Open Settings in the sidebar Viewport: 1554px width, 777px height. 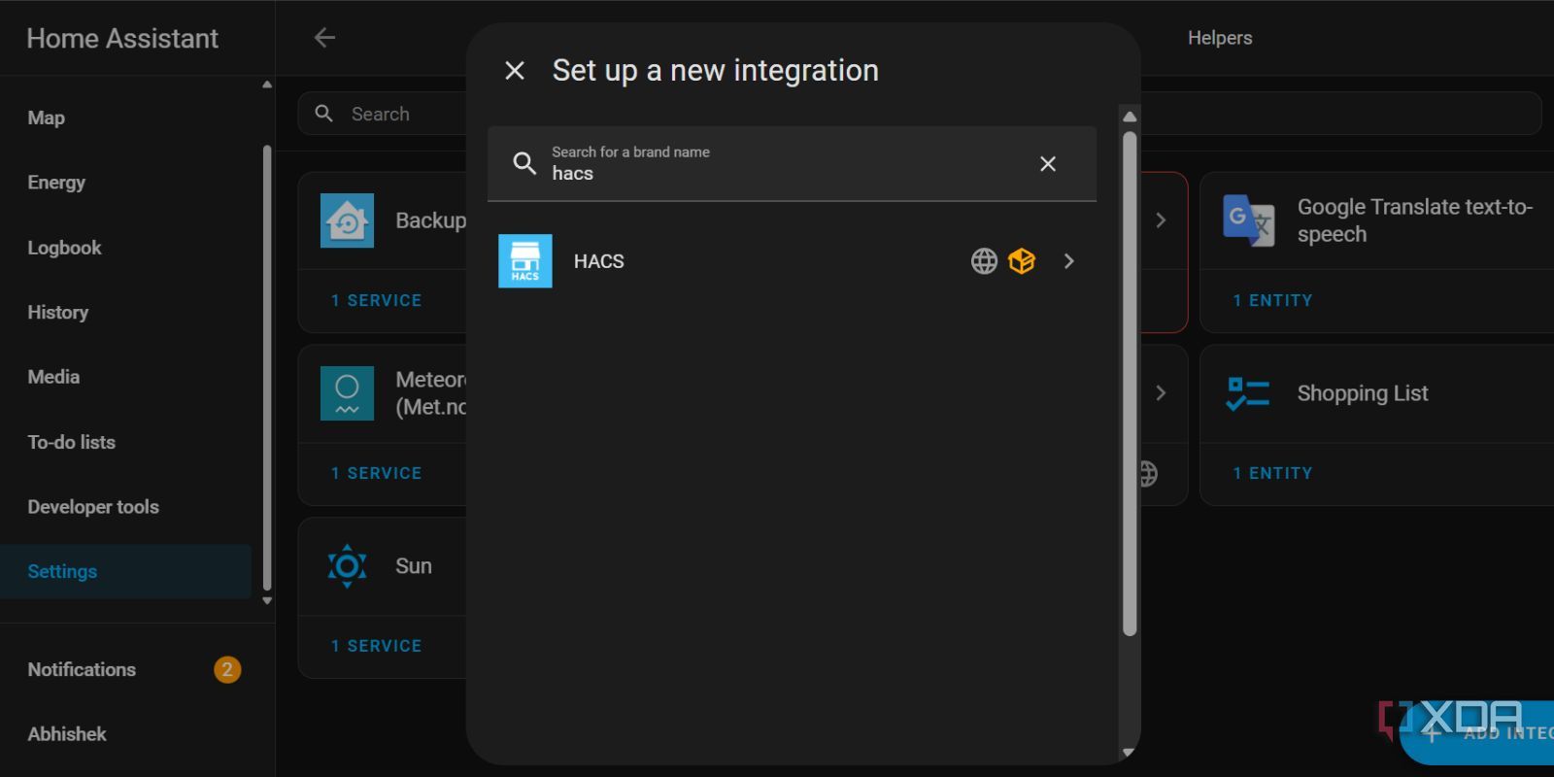click(x=126, y=571)
